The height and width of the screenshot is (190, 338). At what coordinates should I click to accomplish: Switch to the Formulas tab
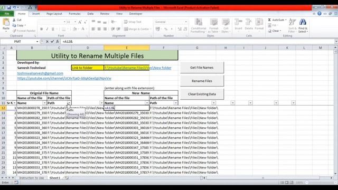tap(74, 14)
